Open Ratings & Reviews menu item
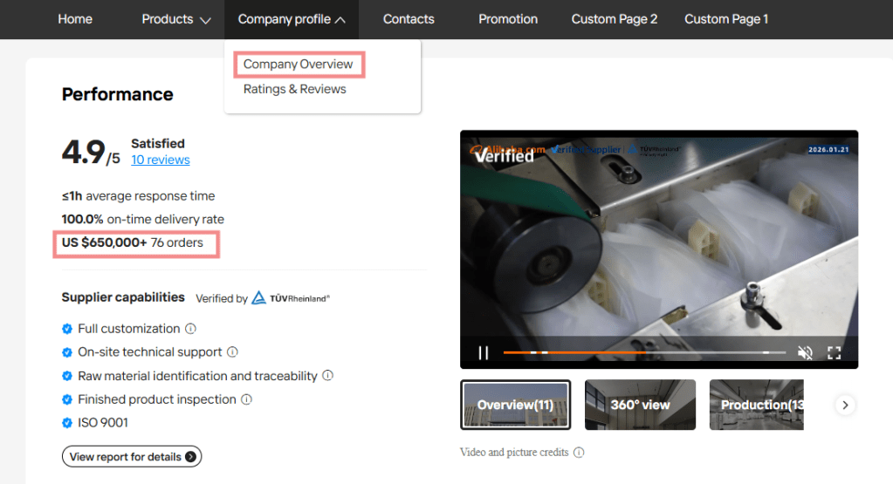This screenshot has width=893, height=484. (295, 89)
